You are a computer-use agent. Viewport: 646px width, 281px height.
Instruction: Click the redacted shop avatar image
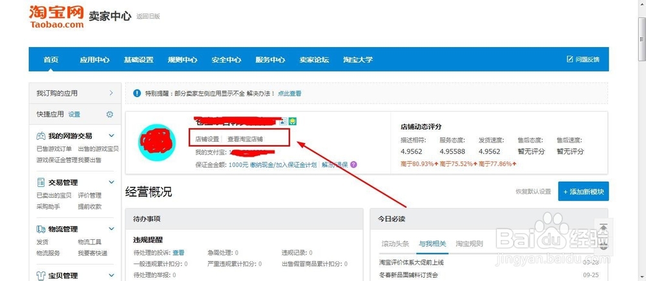[157, 142]
